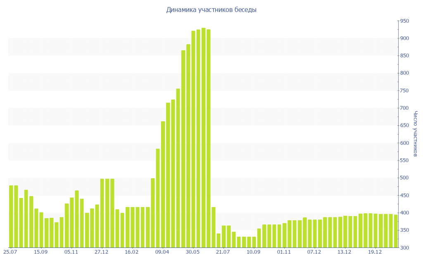
Task: Click the vertical axis title "Число участников"
Action: click(416, 134)
